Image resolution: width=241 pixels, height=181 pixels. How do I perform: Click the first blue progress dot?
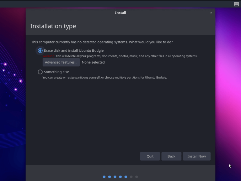104,177
